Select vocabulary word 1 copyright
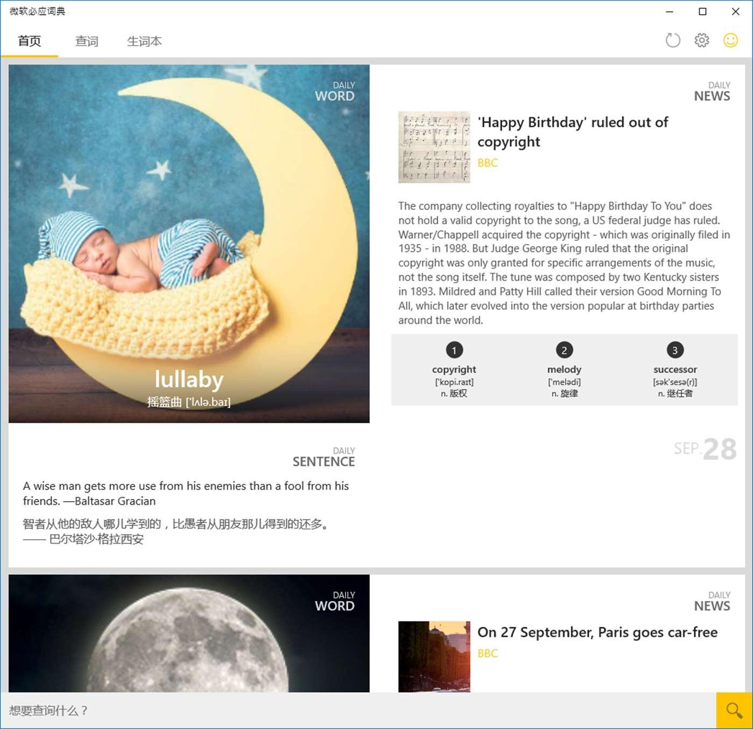The image size is (753, 729). (x=454, y=371)
